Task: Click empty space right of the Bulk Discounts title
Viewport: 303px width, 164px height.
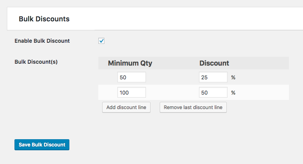Action: click(x=183, y=19)
